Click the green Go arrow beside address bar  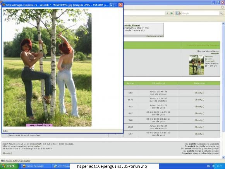click(x=172, y=13)
